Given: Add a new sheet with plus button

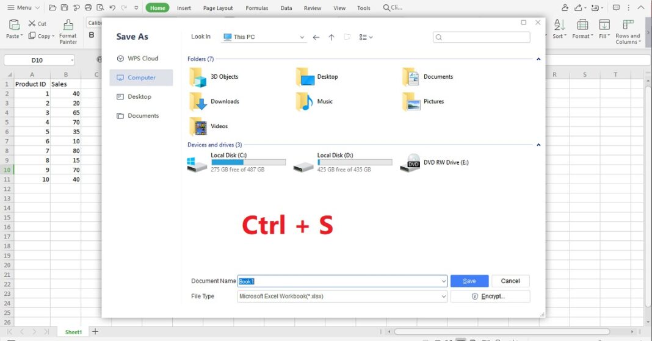Looking at the screenshot, I should click(95, 331).
